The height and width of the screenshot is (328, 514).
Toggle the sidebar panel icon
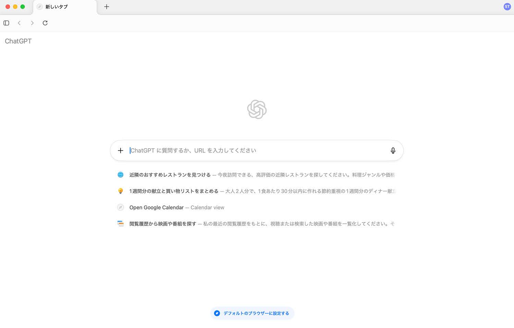6,23
